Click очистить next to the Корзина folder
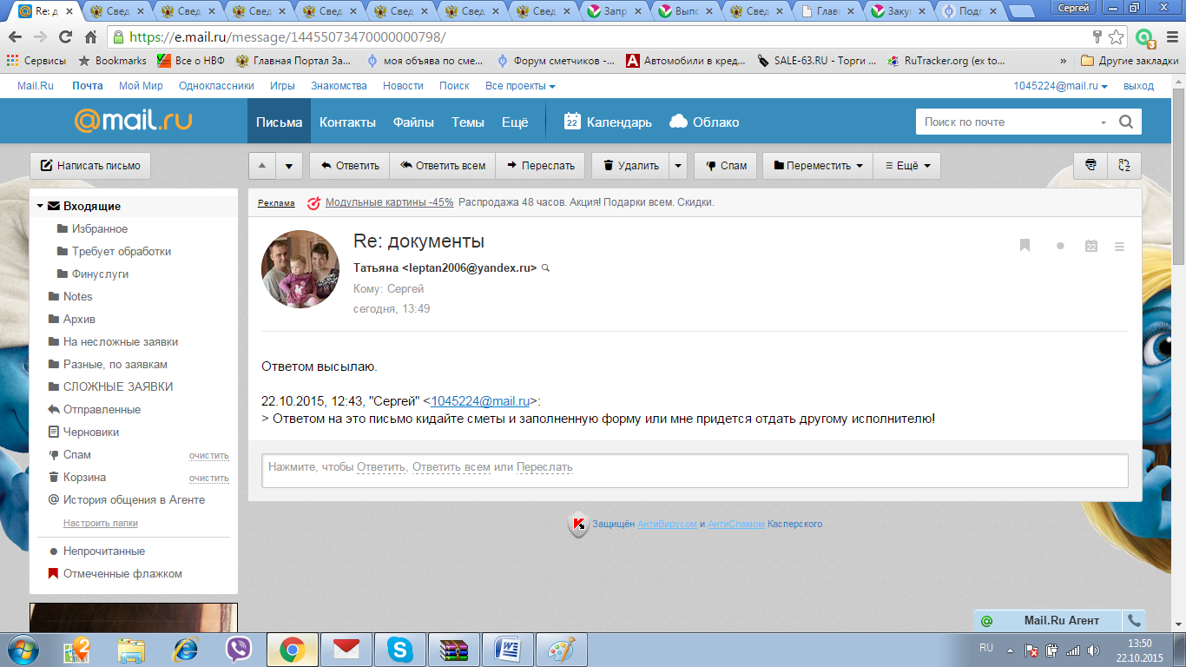This screenshot has height=667, width=1186. click(x=209, y=478)
